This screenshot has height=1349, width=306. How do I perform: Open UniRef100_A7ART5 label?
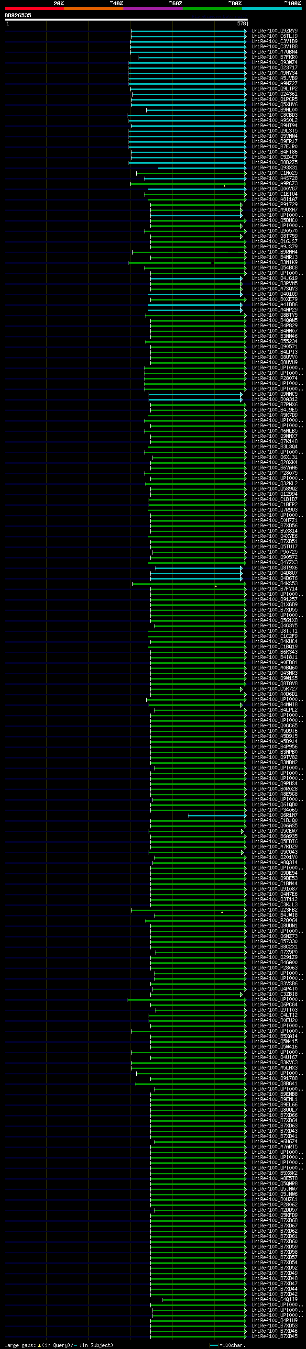point(274,1146)
